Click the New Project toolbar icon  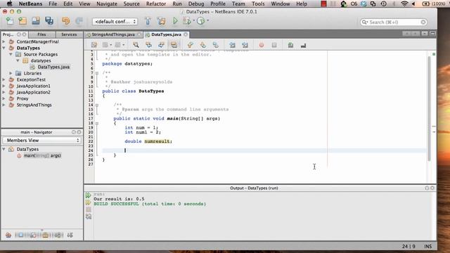coord(22,21)
